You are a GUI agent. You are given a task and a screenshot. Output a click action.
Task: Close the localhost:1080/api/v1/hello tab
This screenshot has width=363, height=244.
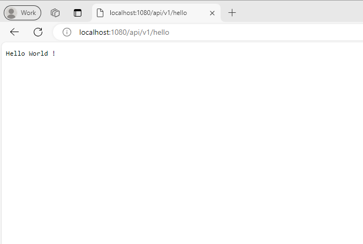pos(212,13)
